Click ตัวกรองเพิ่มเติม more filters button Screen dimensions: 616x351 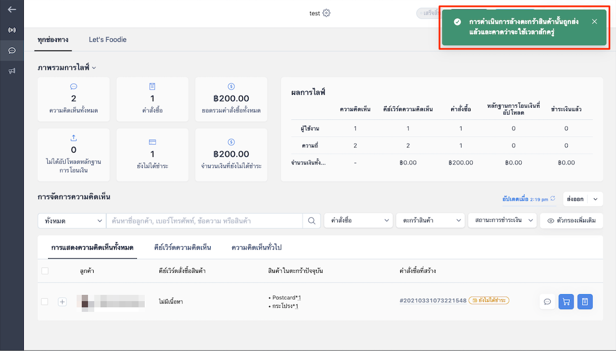(572, 221)
